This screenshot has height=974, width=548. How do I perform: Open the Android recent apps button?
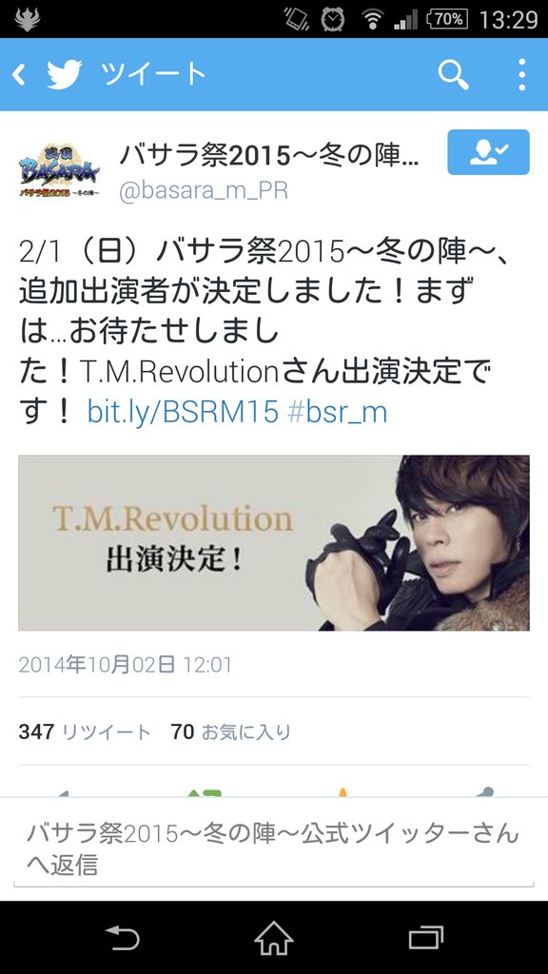pyautogui.click(x=426, y=937)
